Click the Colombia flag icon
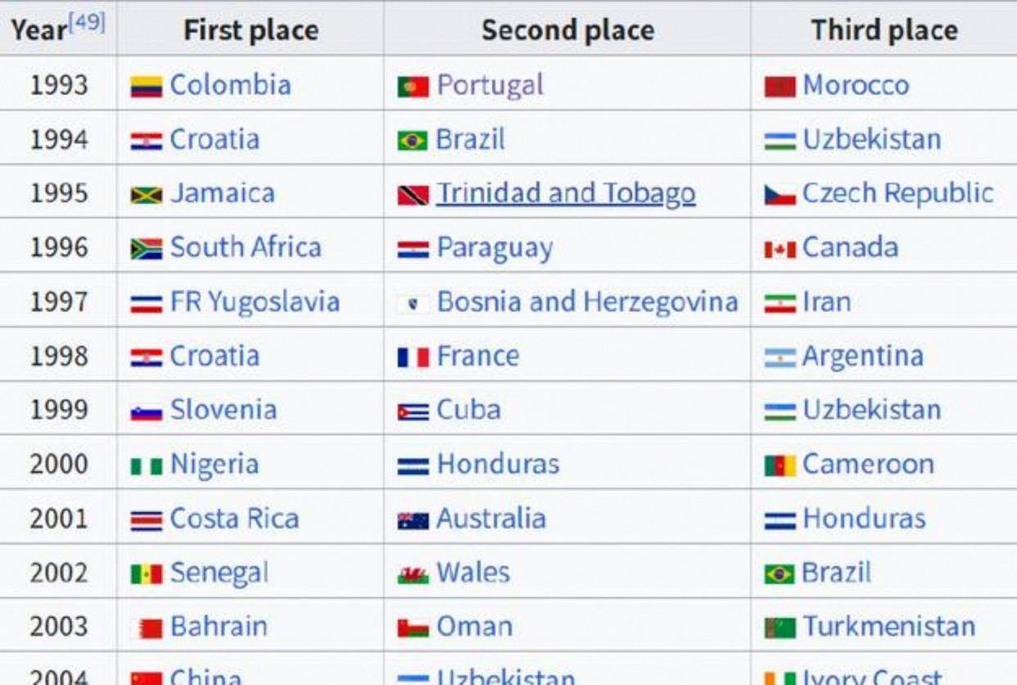 146,86
